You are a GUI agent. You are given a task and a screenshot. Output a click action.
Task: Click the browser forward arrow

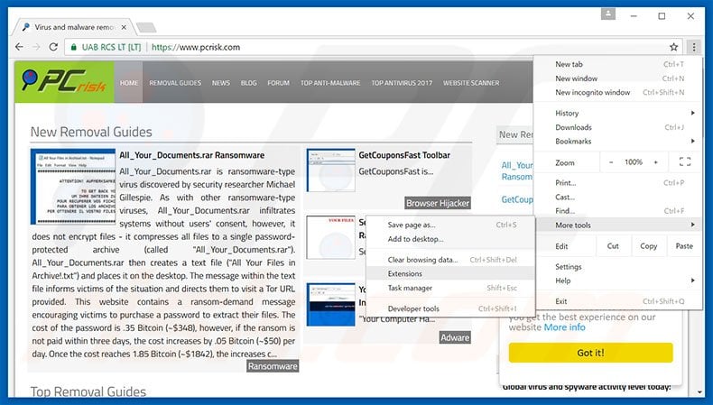pyautogui.click(x=36, y=47)
